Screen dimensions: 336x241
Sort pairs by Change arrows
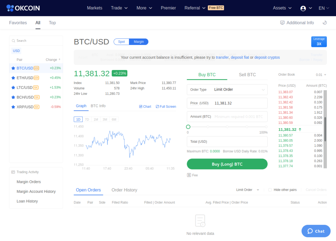coord(60,59)
